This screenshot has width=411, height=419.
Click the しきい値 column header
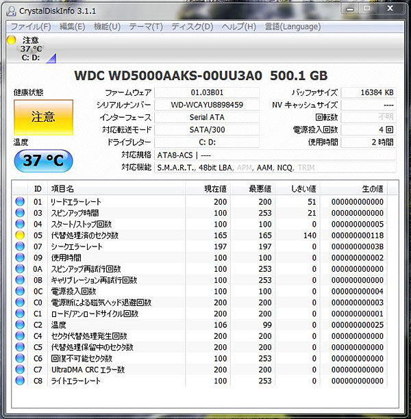coord(298,189)
